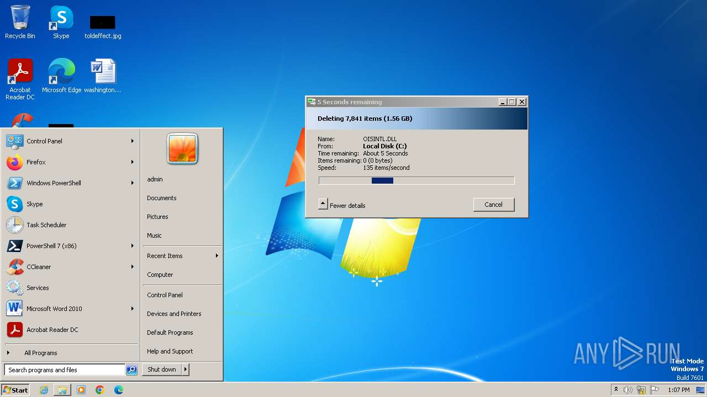Click the Local Disk (C:) source text
The height and width of the screenshot is (397, 707).
coord(385,146)
